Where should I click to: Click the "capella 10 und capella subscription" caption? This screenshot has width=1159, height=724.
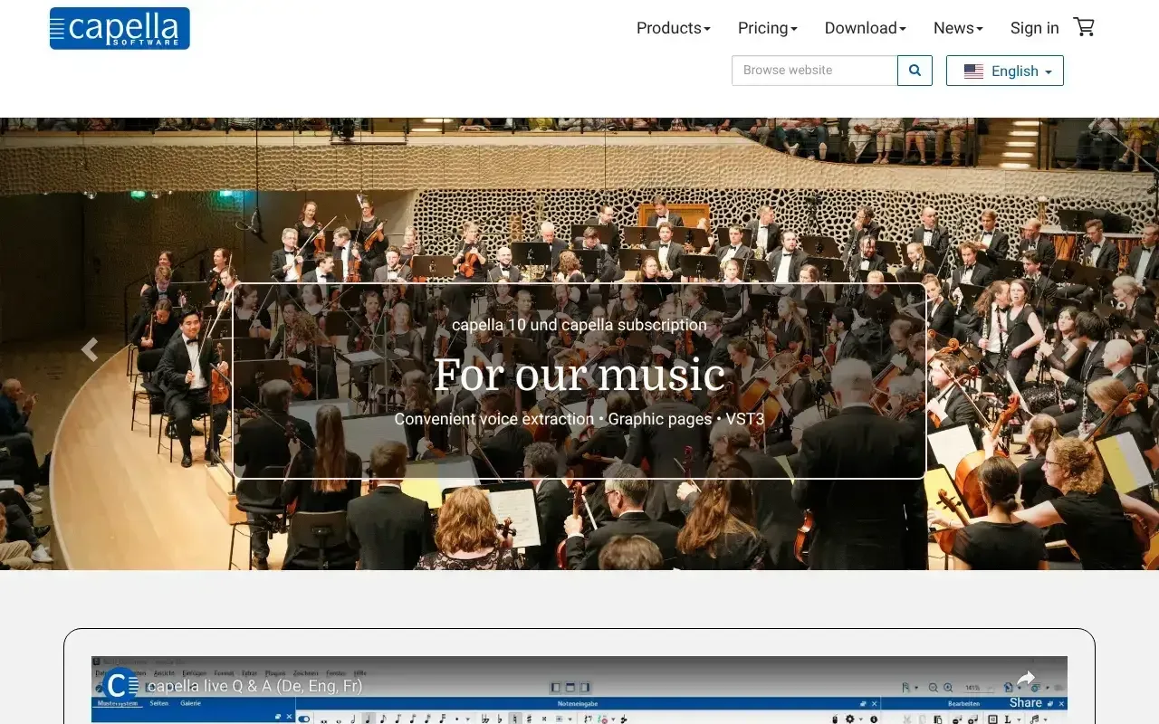[x=579, y=325]
